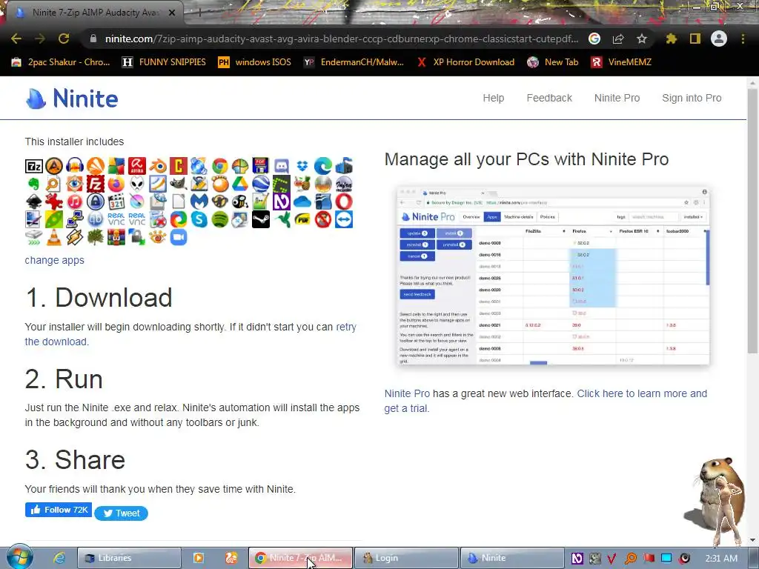
Task: Open the FUNNY SNIPPIES bookmark
Action: tap(164, 62)
